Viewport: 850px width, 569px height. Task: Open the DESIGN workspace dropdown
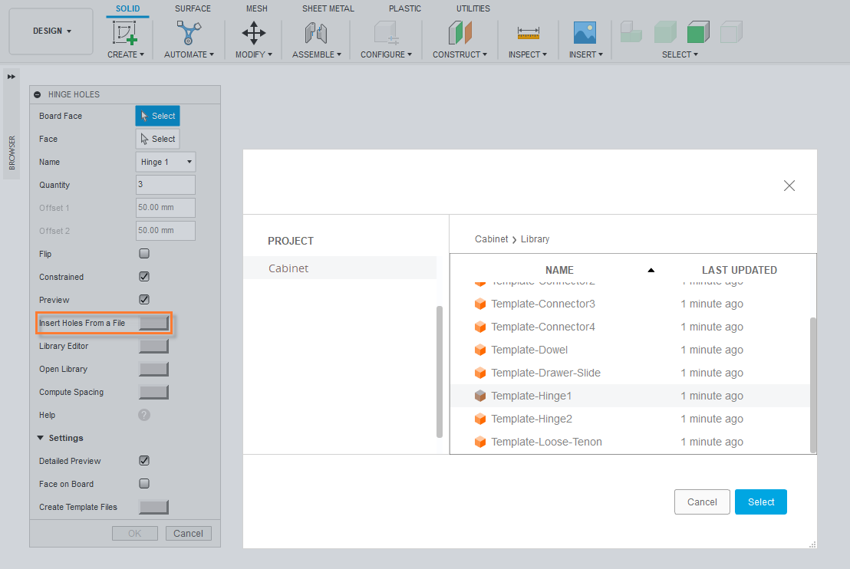[51, 31]
